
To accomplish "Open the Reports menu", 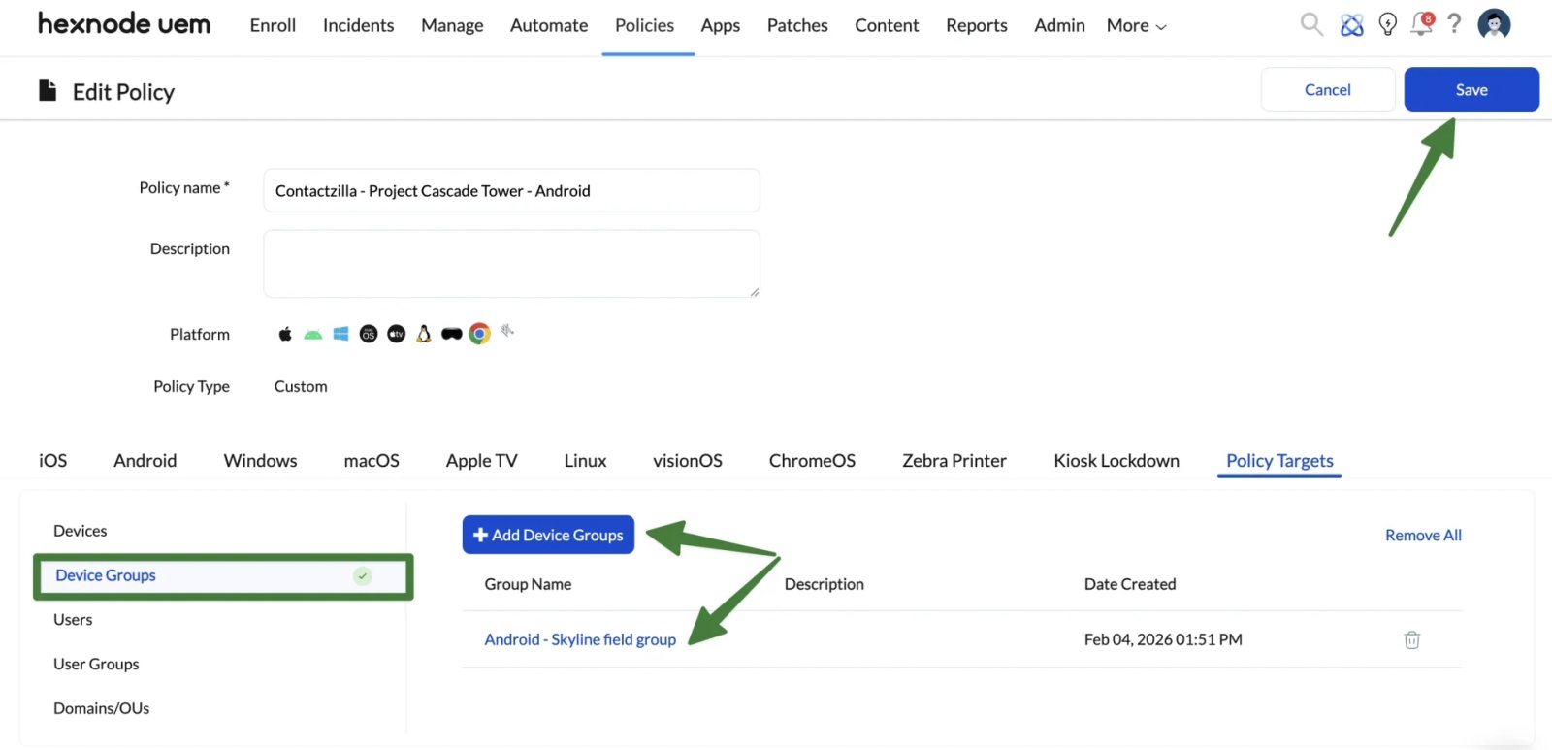I will [x=976, y=26].
